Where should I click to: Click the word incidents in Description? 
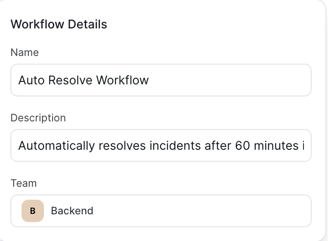(175, 145)
